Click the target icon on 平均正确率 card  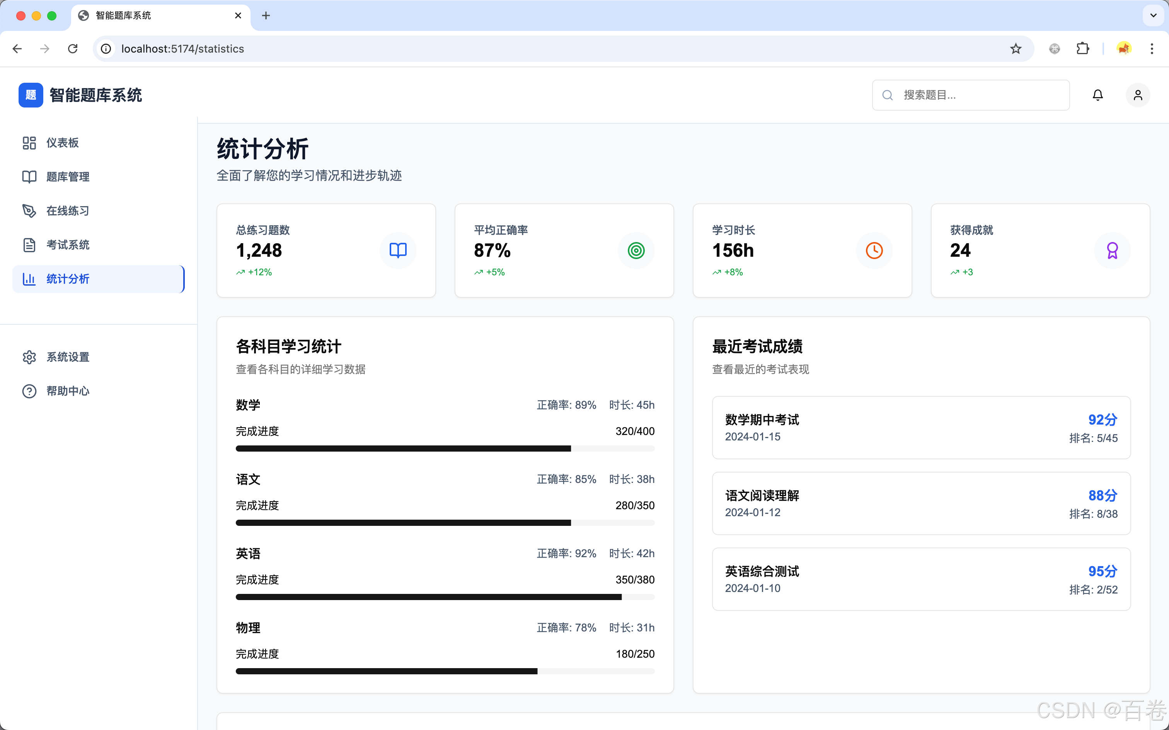(x=636, y=251)
